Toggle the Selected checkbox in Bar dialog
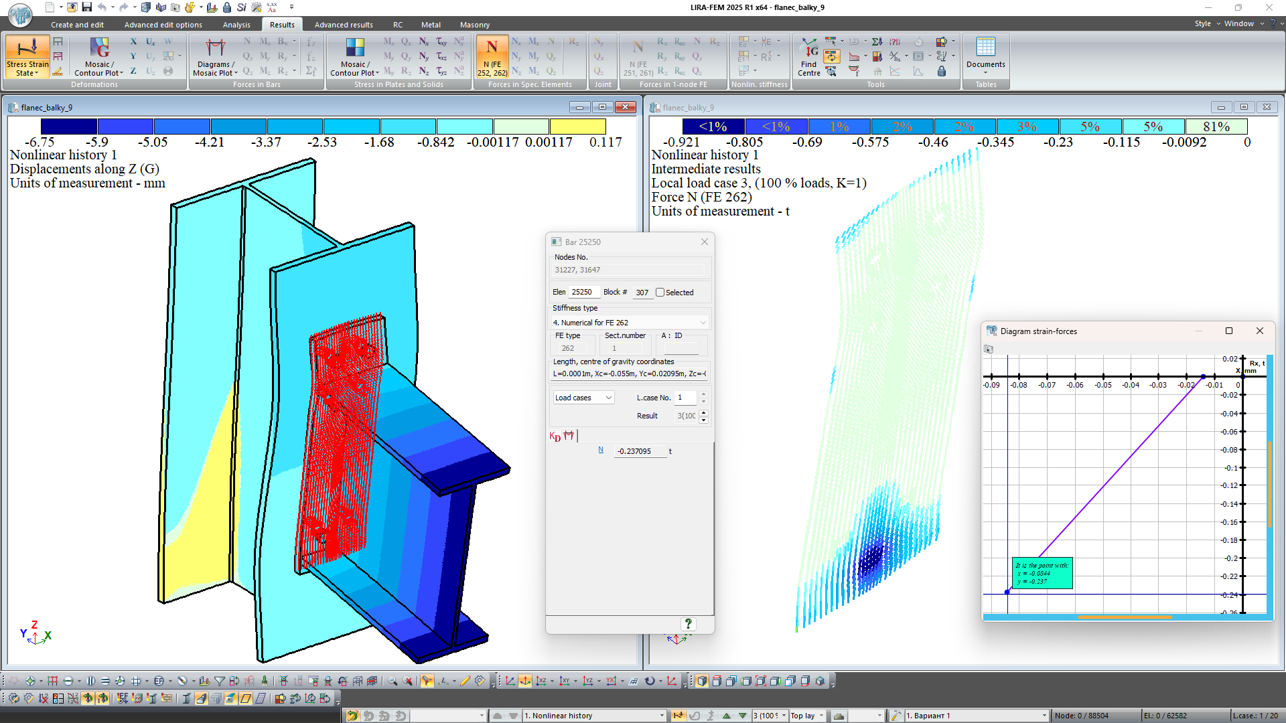 [660, 293]
